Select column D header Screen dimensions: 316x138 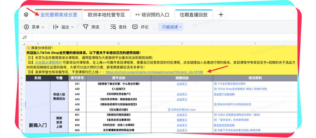click(118, 43)
